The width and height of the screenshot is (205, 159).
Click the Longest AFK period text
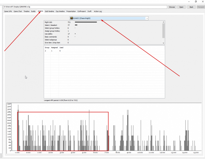tap(61, 100)
